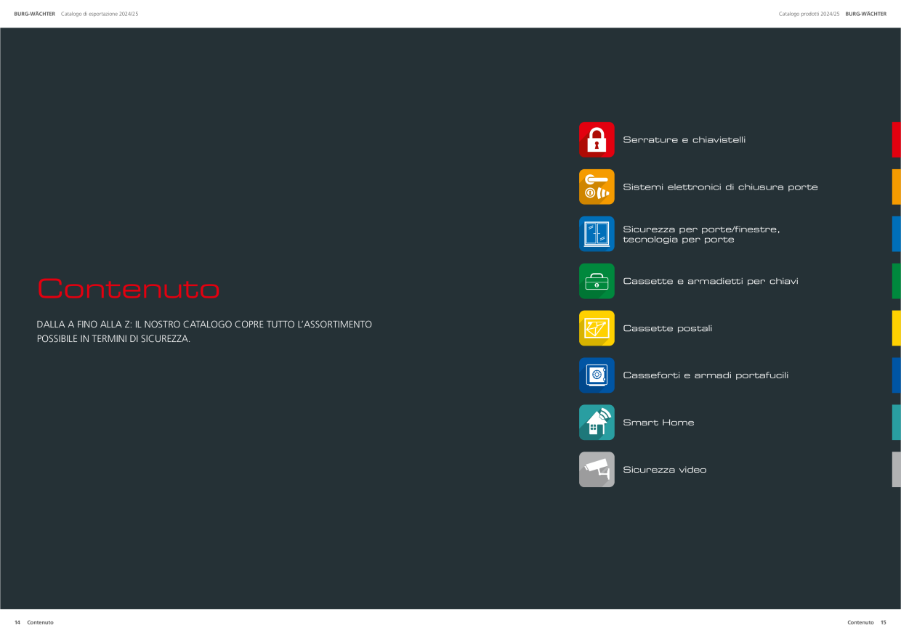The image size is (901, 636).
Task: Click page number 14 footer
Action: tap(17, 622)
